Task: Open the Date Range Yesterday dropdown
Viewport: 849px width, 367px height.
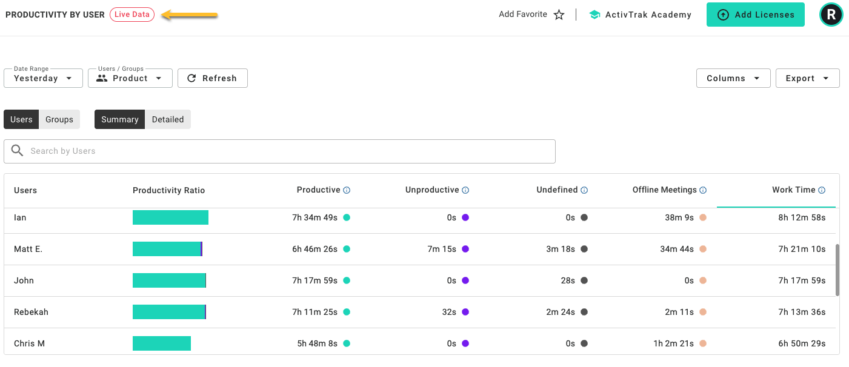Action: coord(43,78)
